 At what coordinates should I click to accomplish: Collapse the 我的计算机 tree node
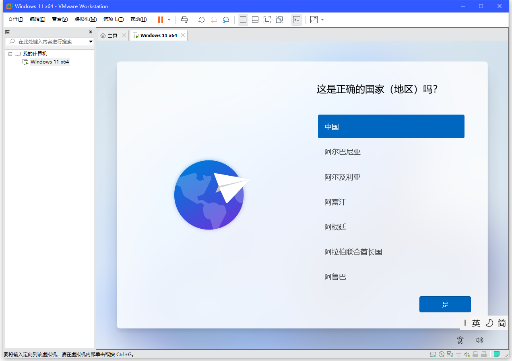(x=10, y=54)
